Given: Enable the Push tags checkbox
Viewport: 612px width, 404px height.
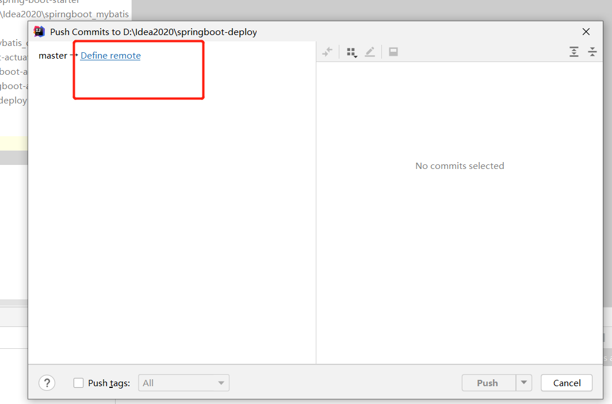Looking at the screenshot, I should 78,383.
